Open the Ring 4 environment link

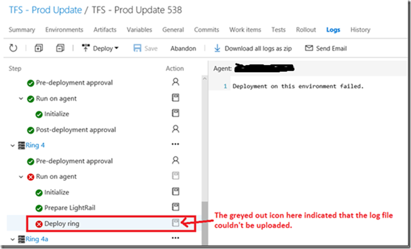click(x=35, y=145)
